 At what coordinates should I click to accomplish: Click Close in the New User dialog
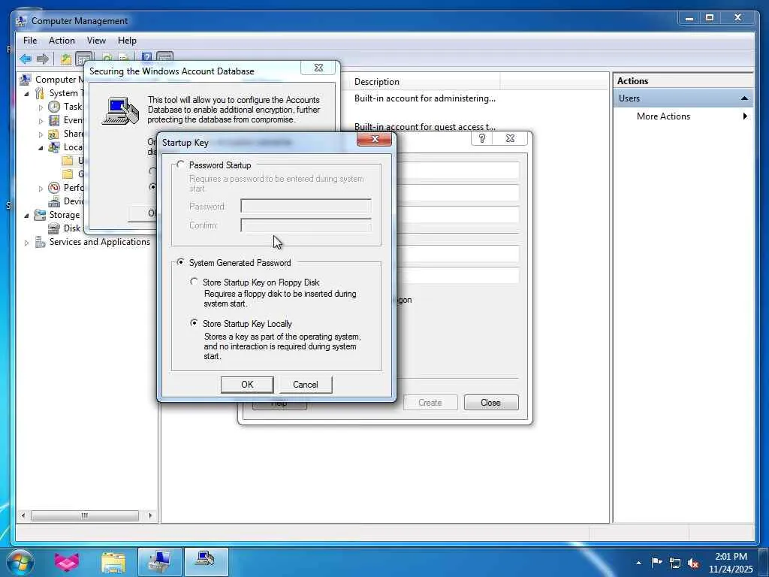click(491, 403)
